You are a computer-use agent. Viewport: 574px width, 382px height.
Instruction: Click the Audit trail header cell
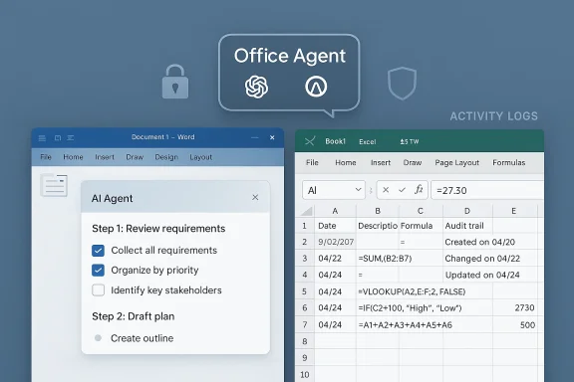pyautogui.click(x=467, y=226)
